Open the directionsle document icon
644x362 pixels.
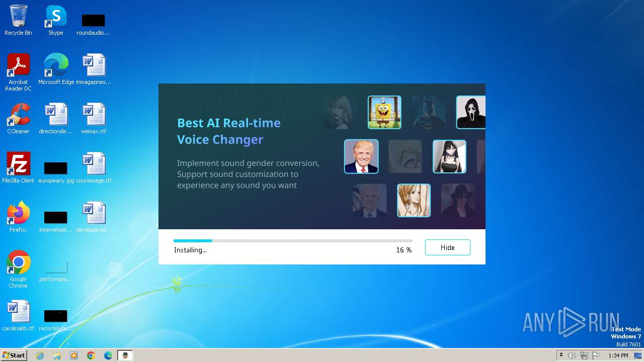pos(56,118)
